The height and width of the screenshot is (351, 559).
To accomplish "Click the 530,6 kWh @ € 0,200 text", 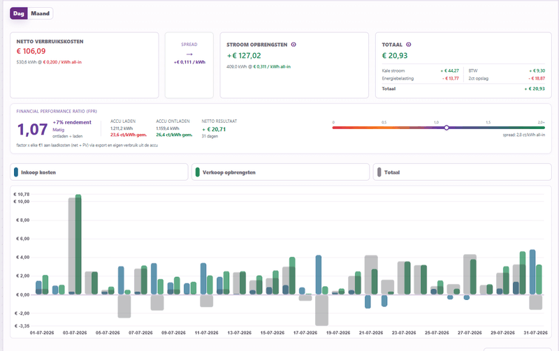I will click(x=49, y=62).
